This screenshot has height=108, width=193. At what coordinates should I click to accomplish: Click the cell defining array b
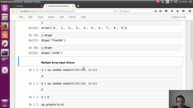(x=111, y=86)
